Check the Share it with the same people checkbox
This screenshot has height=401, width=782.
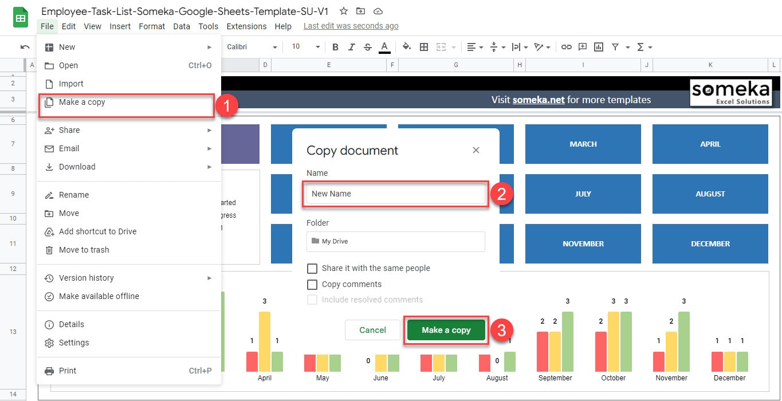[312, 268]
